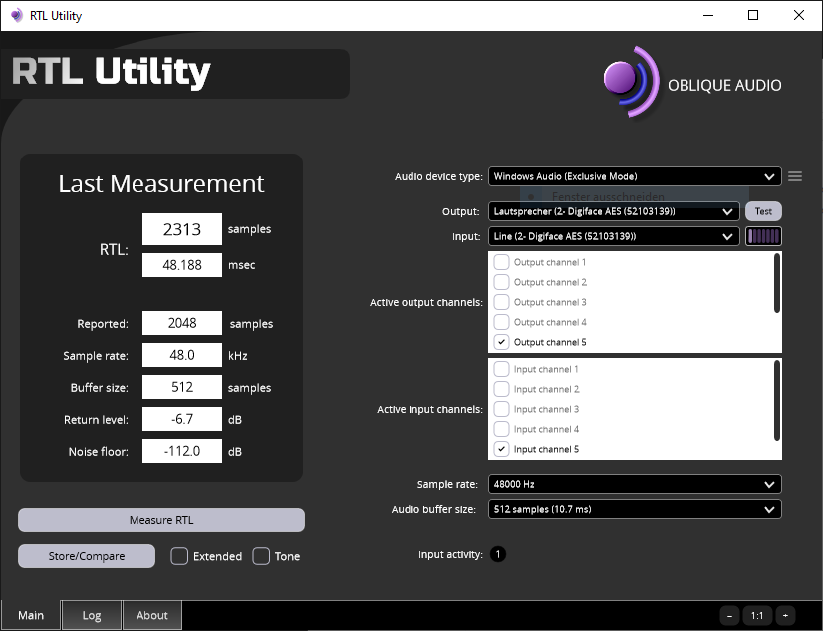Image resolution: width=823 pixels, height=631 pixels.
Task: Click the Input activity label
Action: (x=450, y=555)
